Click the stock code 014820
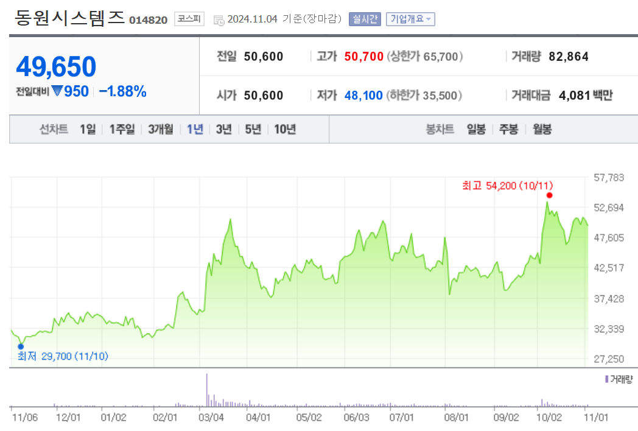 click(x=148, y=20)
